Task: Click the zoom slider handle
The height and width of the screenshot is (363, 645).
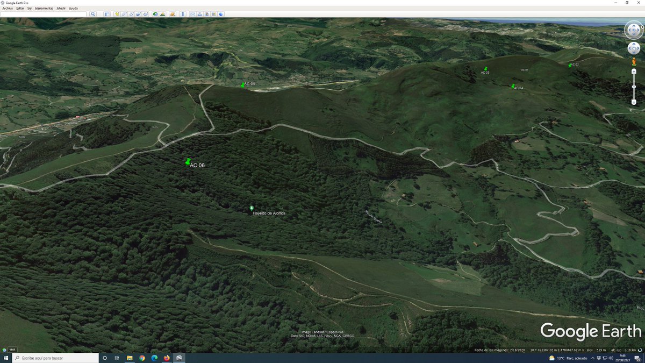Action: pyautogui.click(x=634, y=86)
